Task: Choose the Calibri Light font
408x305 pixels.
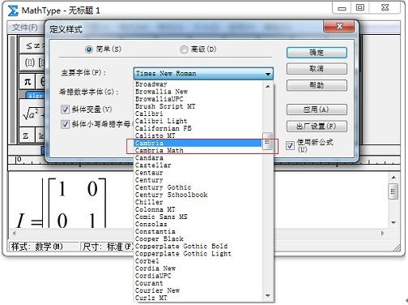Action: 198,121
